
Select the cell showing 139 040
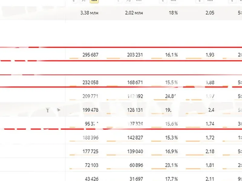[x=135, y=151]
